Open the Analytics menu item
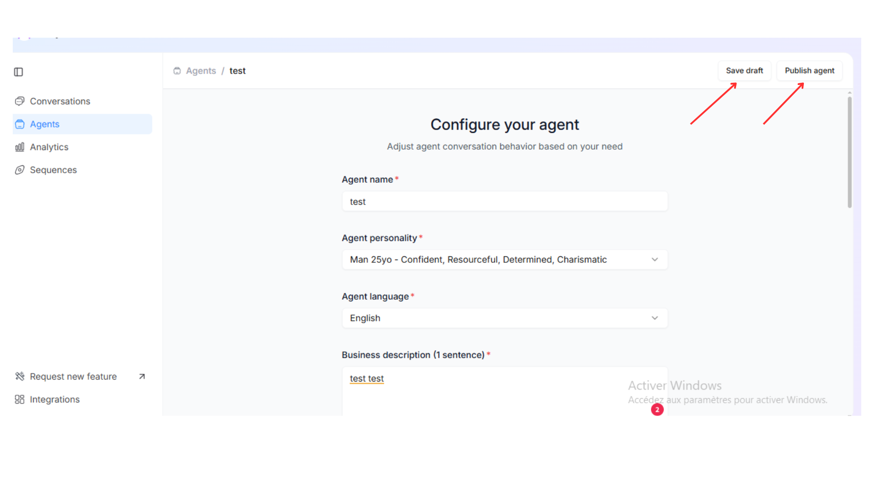The height and width of the screenshot is (491, 874). click(49, 147)
